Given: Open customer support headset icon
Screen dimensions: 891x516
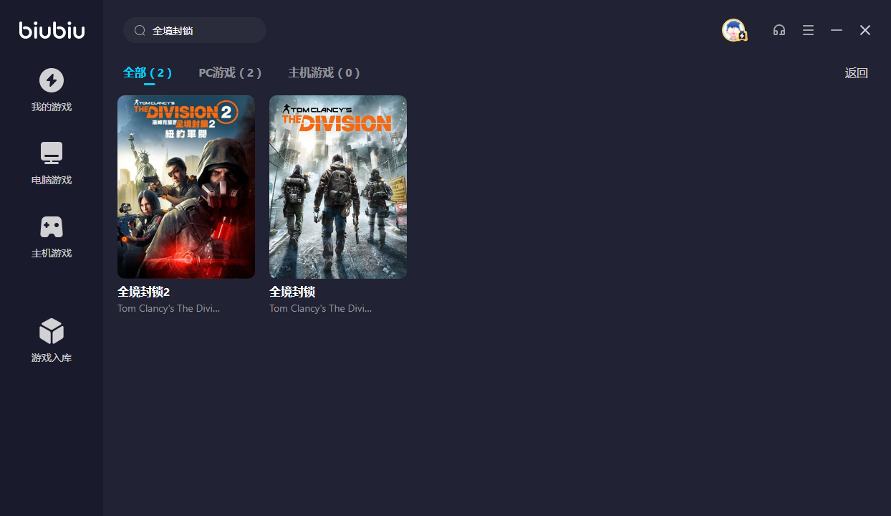Looking at the screenshot, I should coord(779,30).
